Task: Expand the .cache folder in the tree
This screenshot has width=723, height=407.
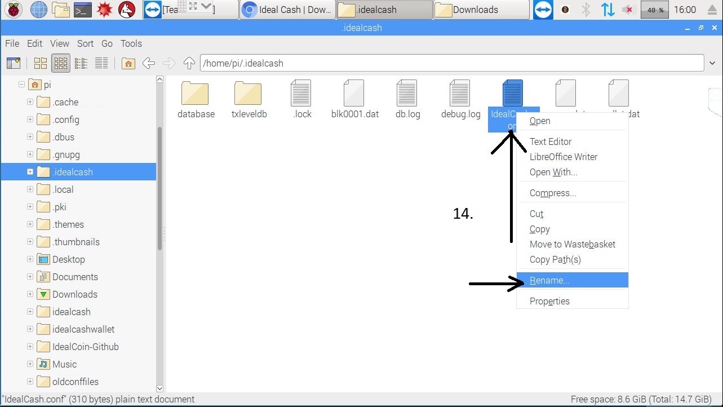Action: point(30,102)
